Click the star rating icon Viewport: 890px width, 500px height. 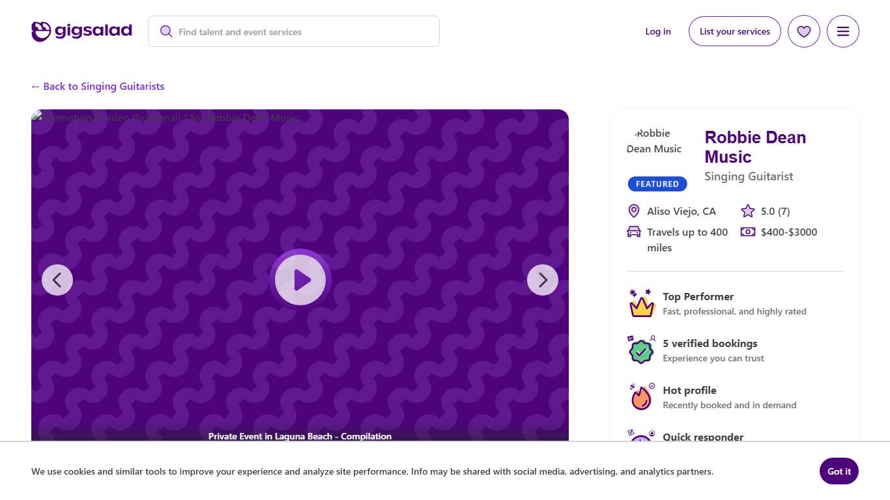tap(747, 211)
